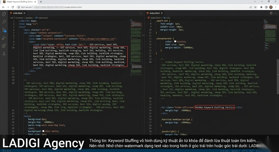This screenshot has width=279, height=152.
Task: Select the right index.html editor tab
Action: tap(154, 13)
